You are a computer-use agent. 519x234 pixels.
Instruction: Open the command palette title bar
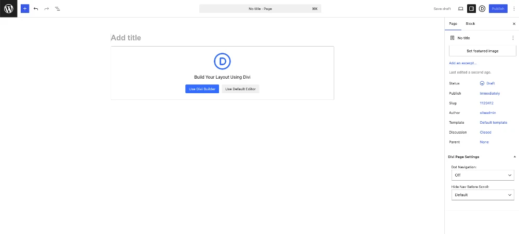pos(260,9)
